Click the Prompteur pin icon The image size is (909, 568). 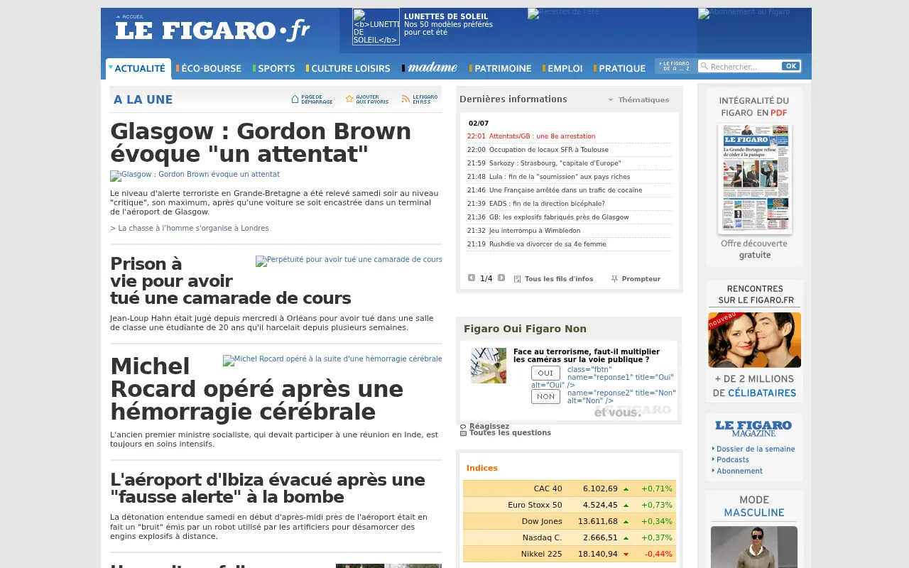pos(614,279)
